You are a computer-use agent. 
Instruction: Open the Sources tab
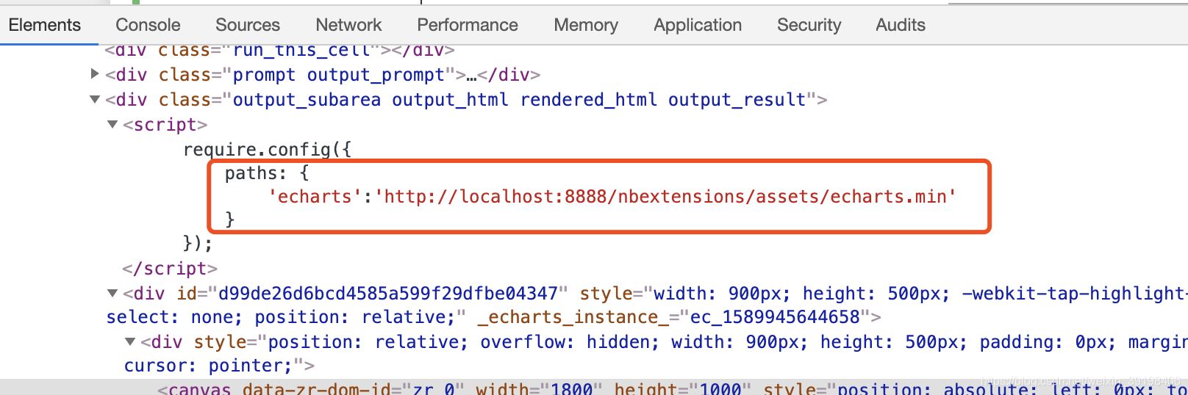click(248, 25)
